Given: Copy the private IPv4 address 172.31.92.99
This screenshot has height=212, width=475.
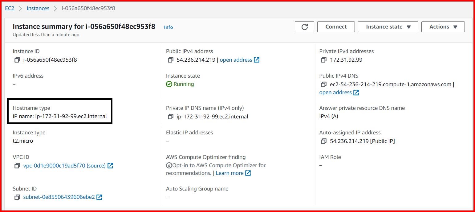Looking at the screenshot, I should coord(323,60).
